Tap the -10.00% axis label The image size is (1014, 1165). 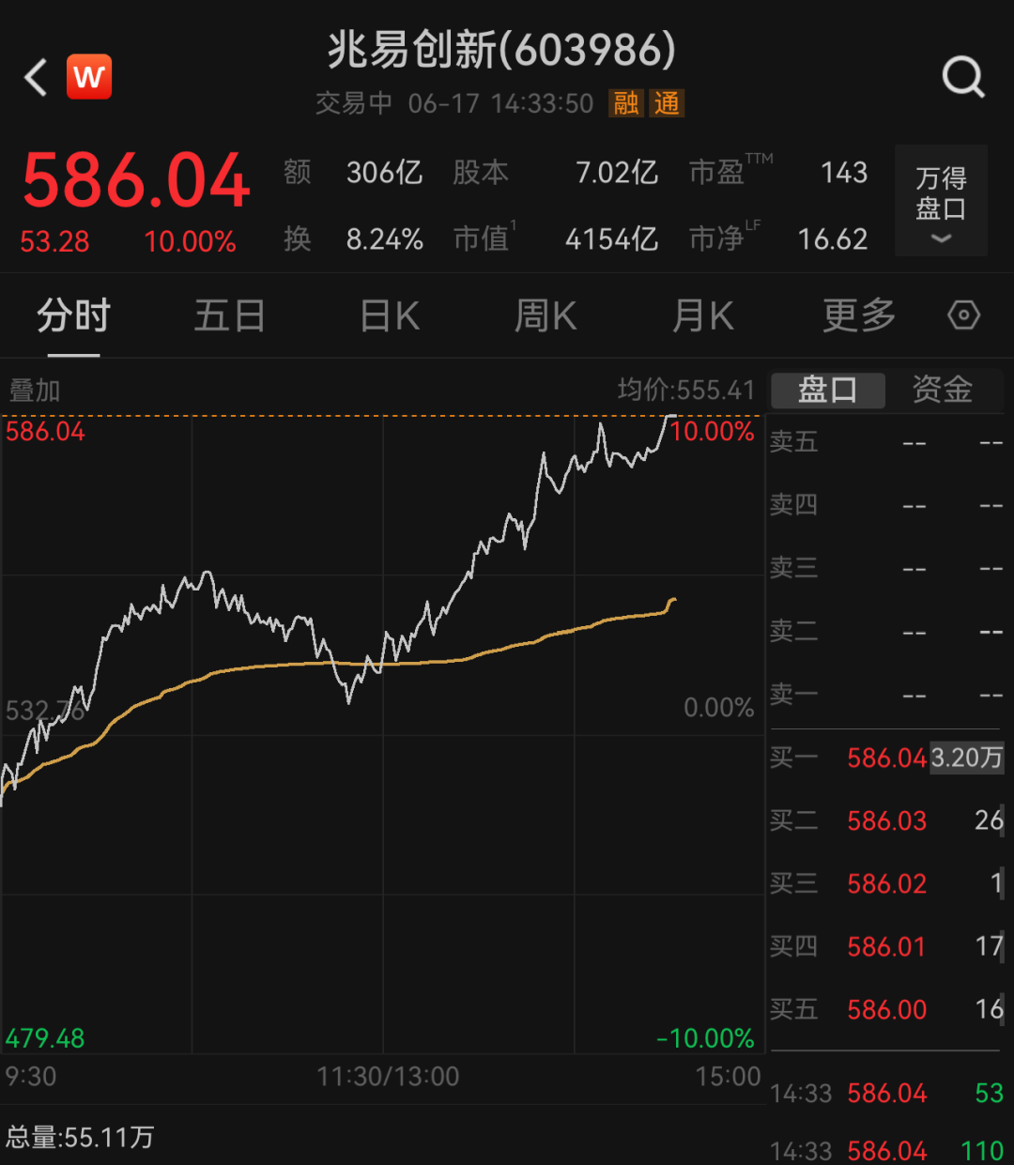coord(706,1038)
